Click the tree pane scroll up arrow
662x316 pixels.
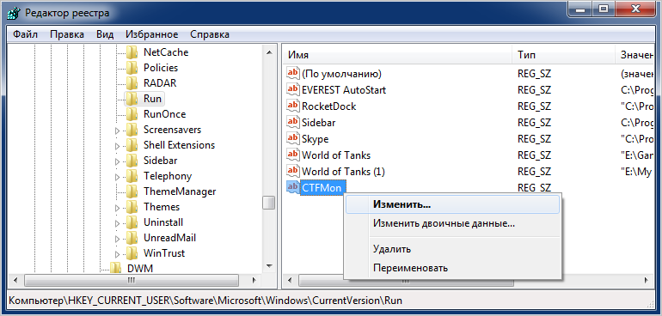pyautogui.click(x=268, y=52)
